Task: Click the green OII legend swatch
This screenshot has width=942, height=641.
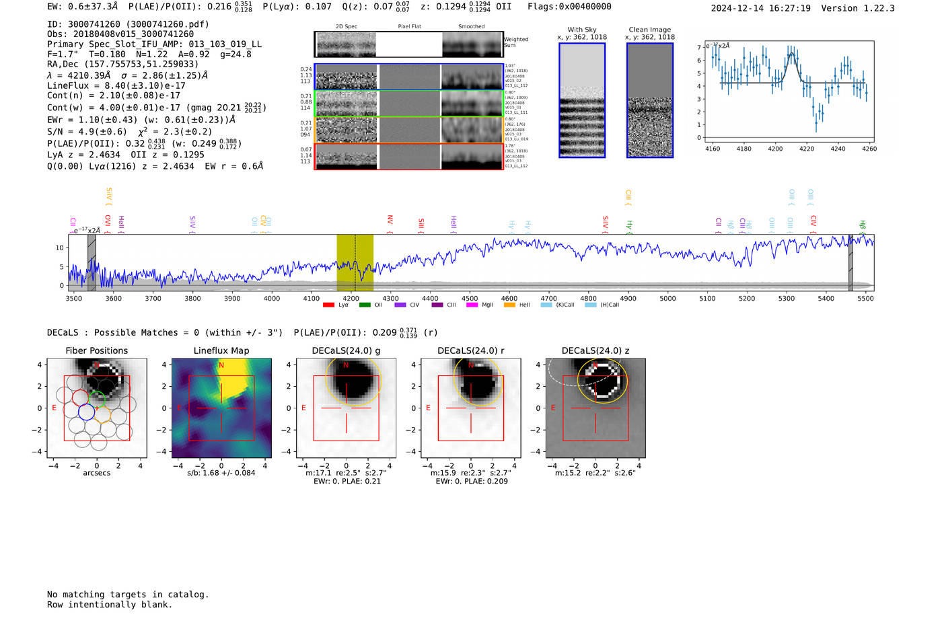Action: point(365,305)
